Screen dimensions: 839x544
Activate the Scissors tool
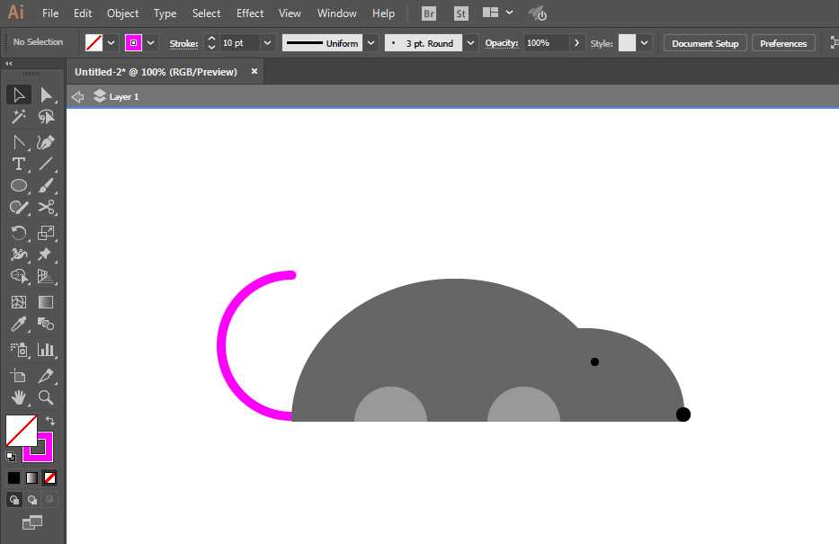coord(47,208)
